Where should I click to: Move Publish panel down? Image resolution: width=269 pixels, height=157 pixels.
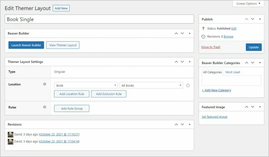coord(252,19)
